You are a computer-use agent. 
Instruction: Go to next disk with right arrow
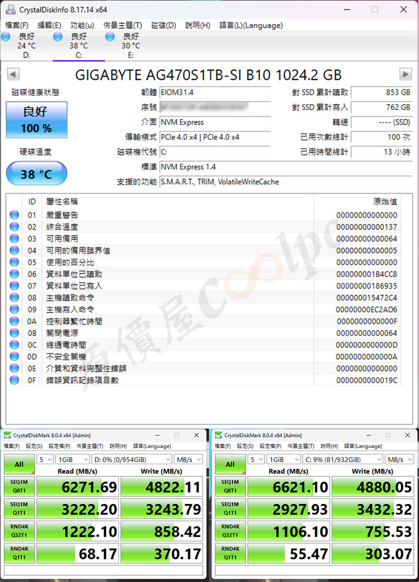405,74
